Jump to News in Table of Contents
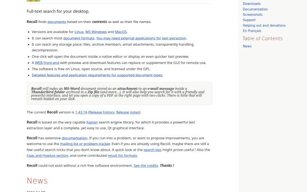Screen dimensions: 307x192 247,46
